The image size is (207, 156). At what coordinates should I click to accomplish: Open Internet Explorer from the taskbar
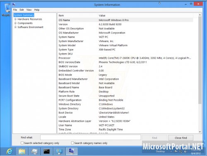[x=10, y=151]
